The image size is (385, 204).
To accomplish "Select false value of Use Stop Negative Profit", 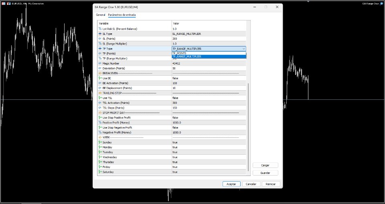I will [x=175, y=128].
